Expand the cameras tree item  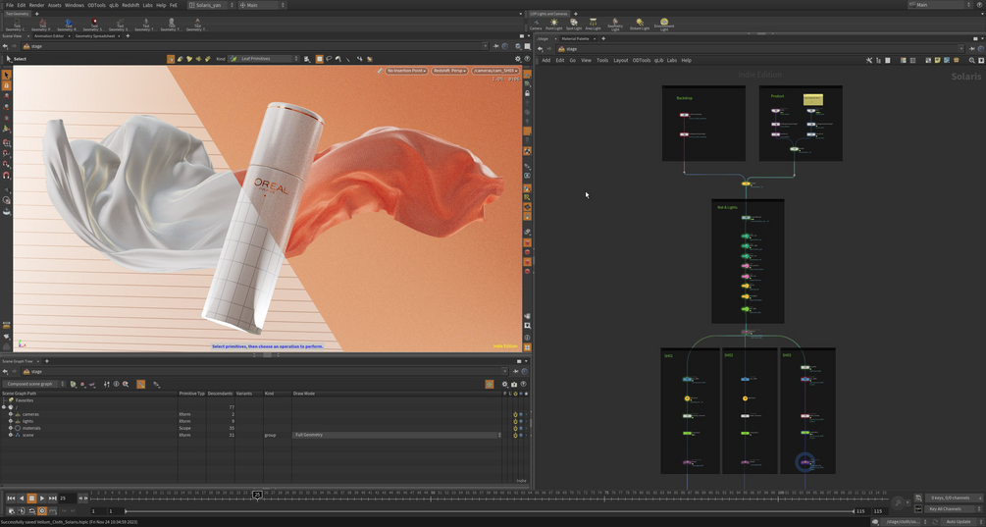[x=11, y=414]
